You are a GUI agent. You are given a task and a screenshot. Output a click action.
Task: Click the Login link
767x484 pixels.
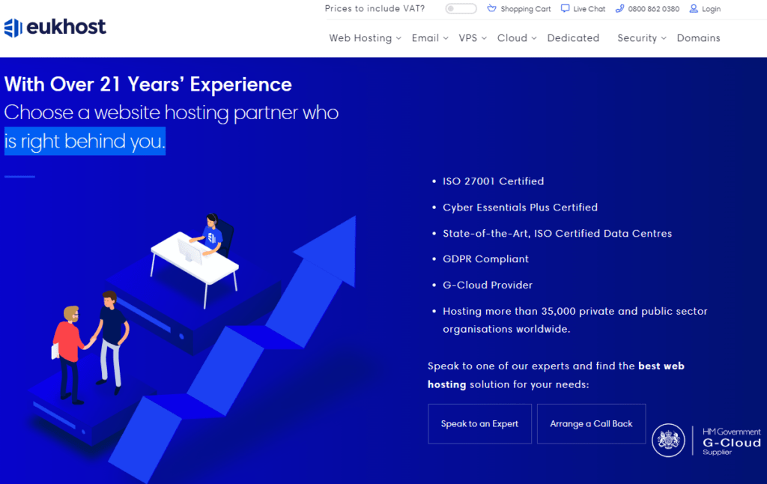tap(711, 9)
